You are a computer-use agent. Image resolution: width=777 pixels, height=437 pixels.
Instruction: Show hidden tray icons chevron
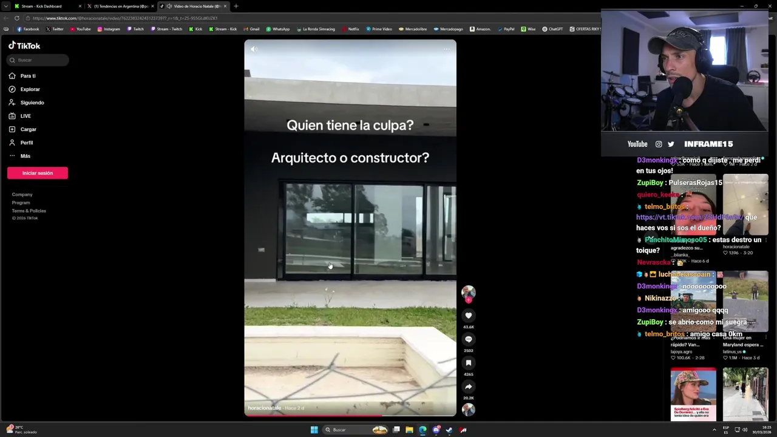click(x=714, y=430)
